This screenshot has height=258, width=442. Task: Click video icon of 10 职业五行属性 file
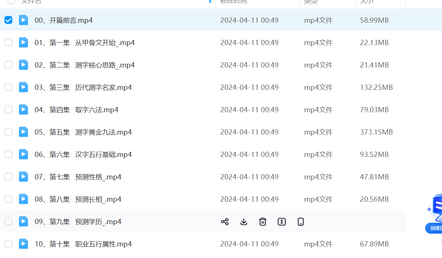[23, 244]
